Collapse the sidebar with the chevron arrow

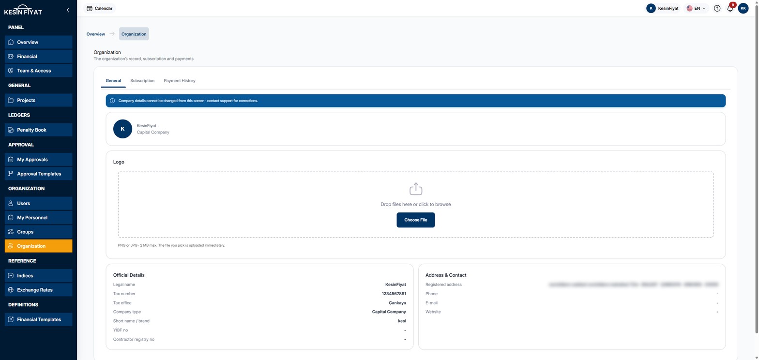(x=68, y=10)
